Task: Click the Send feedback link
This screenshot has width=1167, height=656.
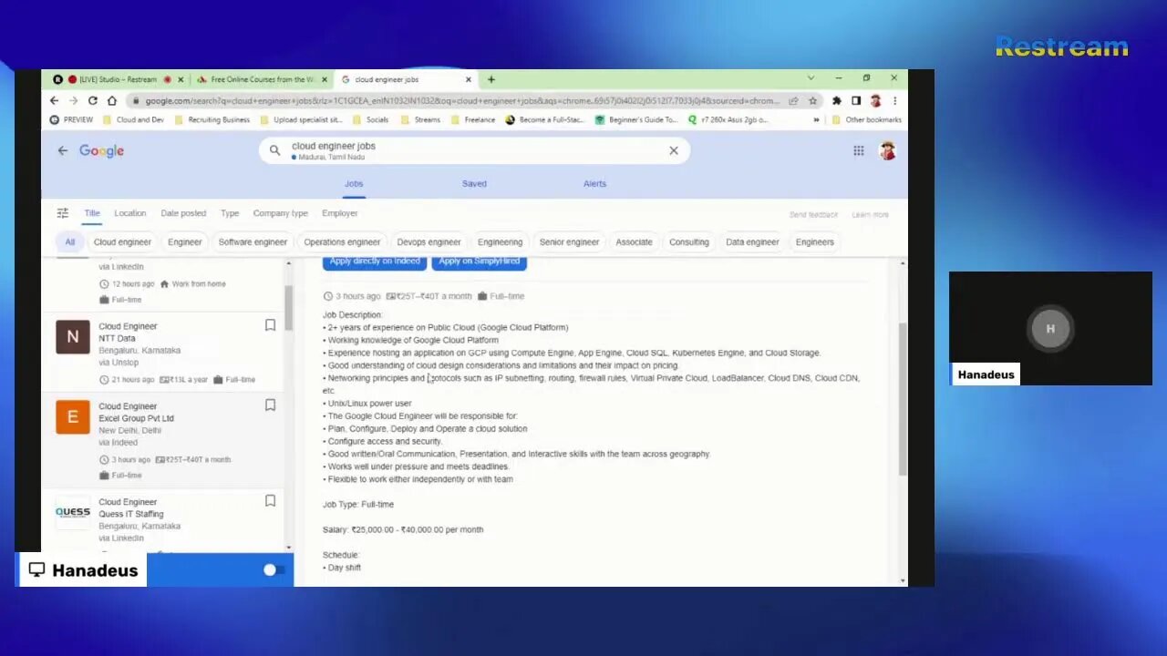Action: (x=813, y=215)
